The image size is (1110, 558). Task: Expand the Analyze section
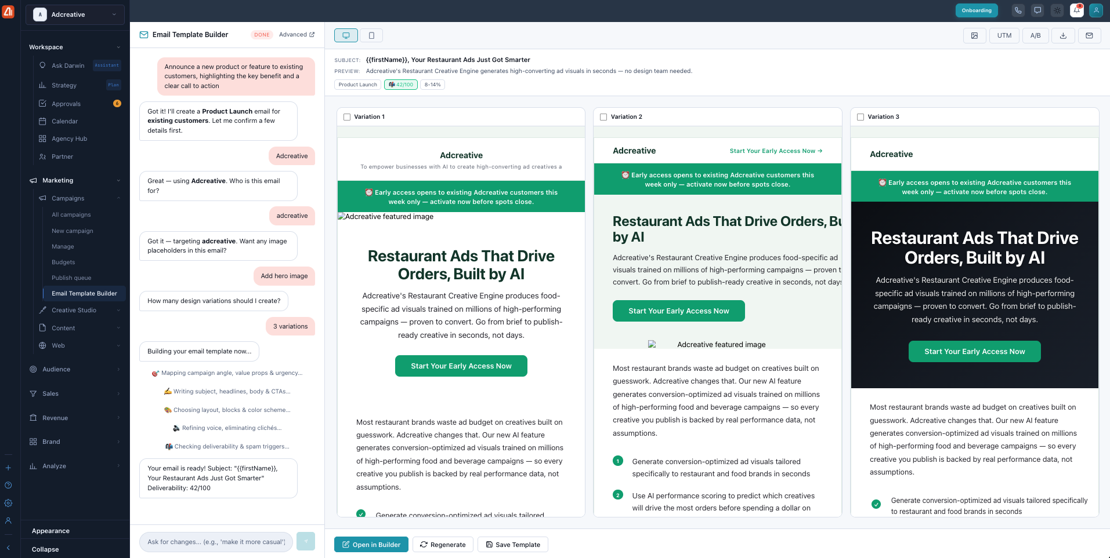[75, 466]
